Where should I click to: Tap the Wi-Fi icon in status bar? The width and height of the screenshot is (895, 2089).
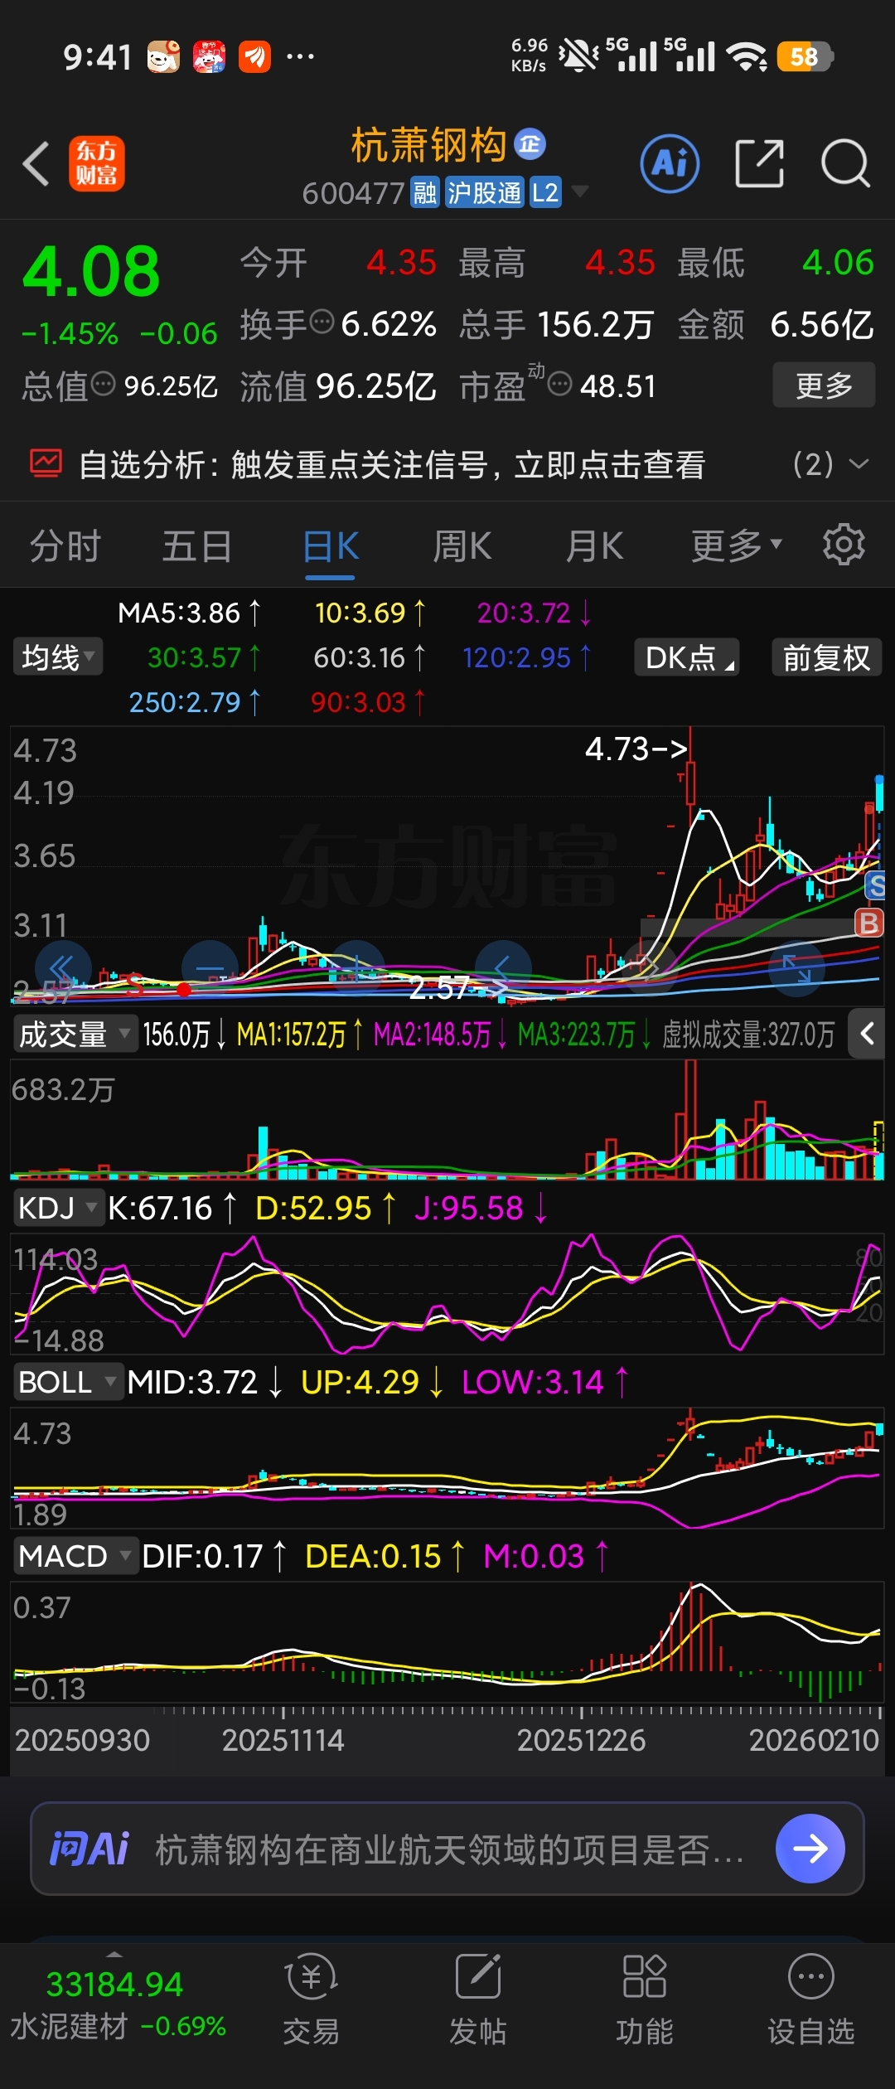[x=747, y=56]
